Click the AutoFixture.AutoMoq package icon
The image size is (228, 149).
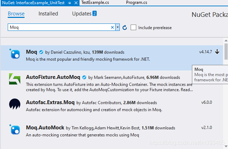click(x=15, y=79)
